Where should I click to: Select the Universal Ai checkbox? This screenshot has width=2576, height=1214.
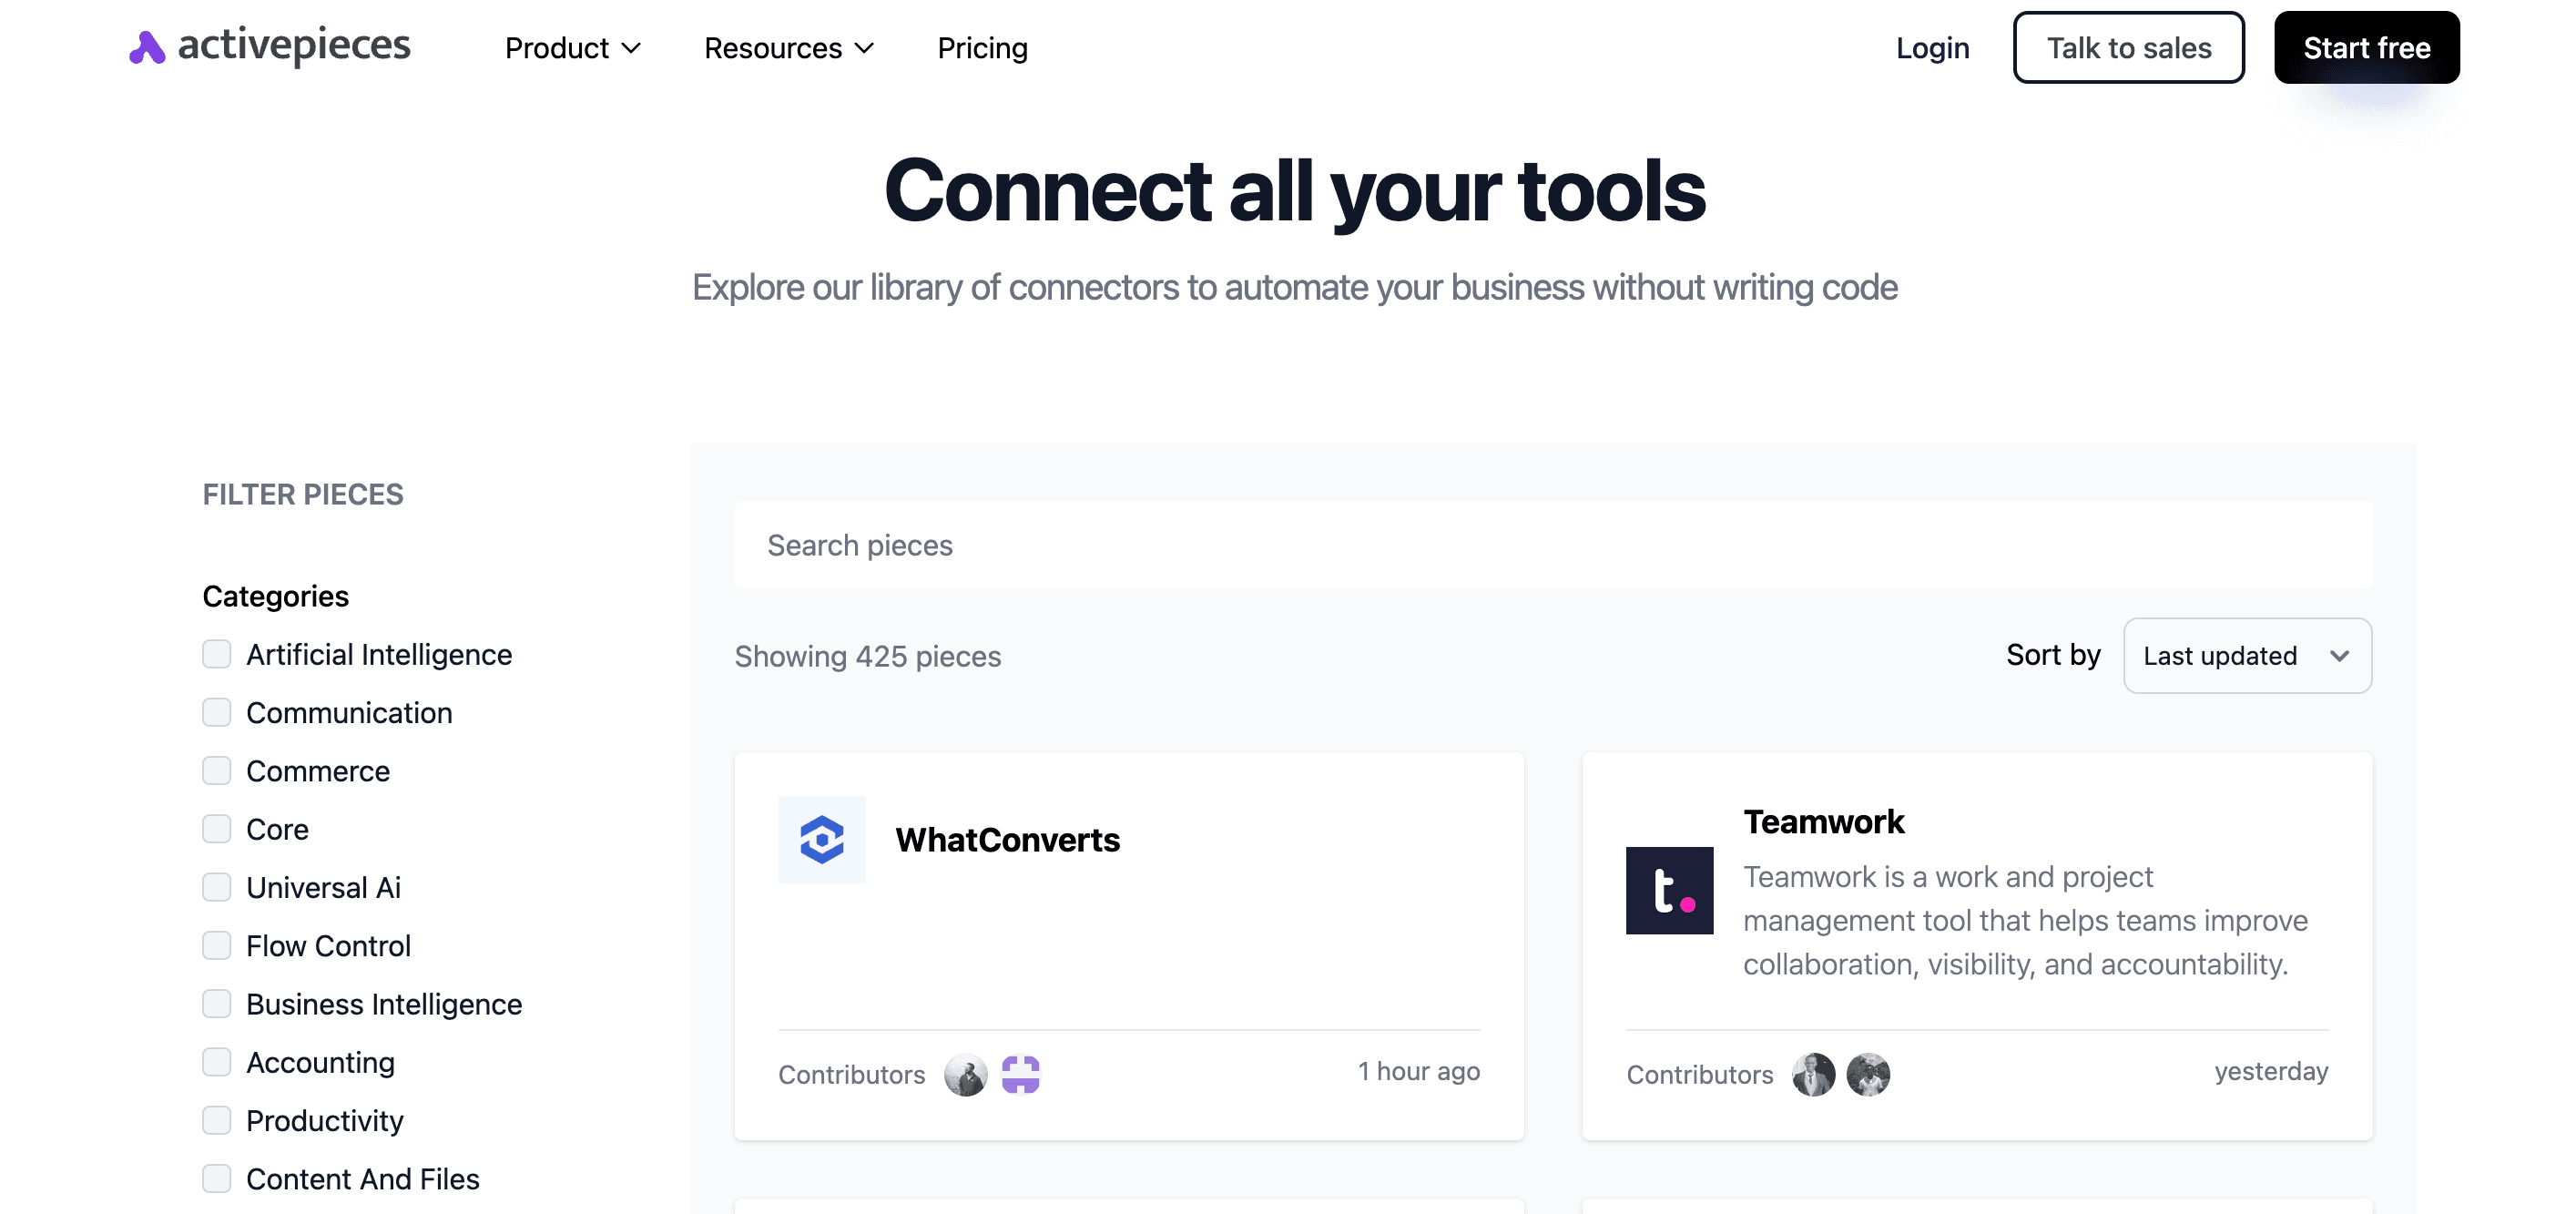(217, 887)
